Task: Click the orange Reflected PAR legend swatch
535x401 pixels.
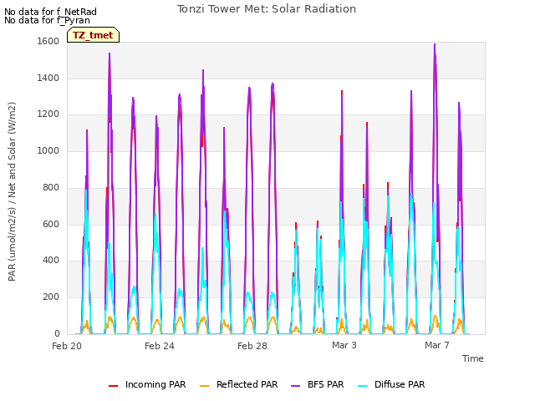Action: click(x=204, y=386)
